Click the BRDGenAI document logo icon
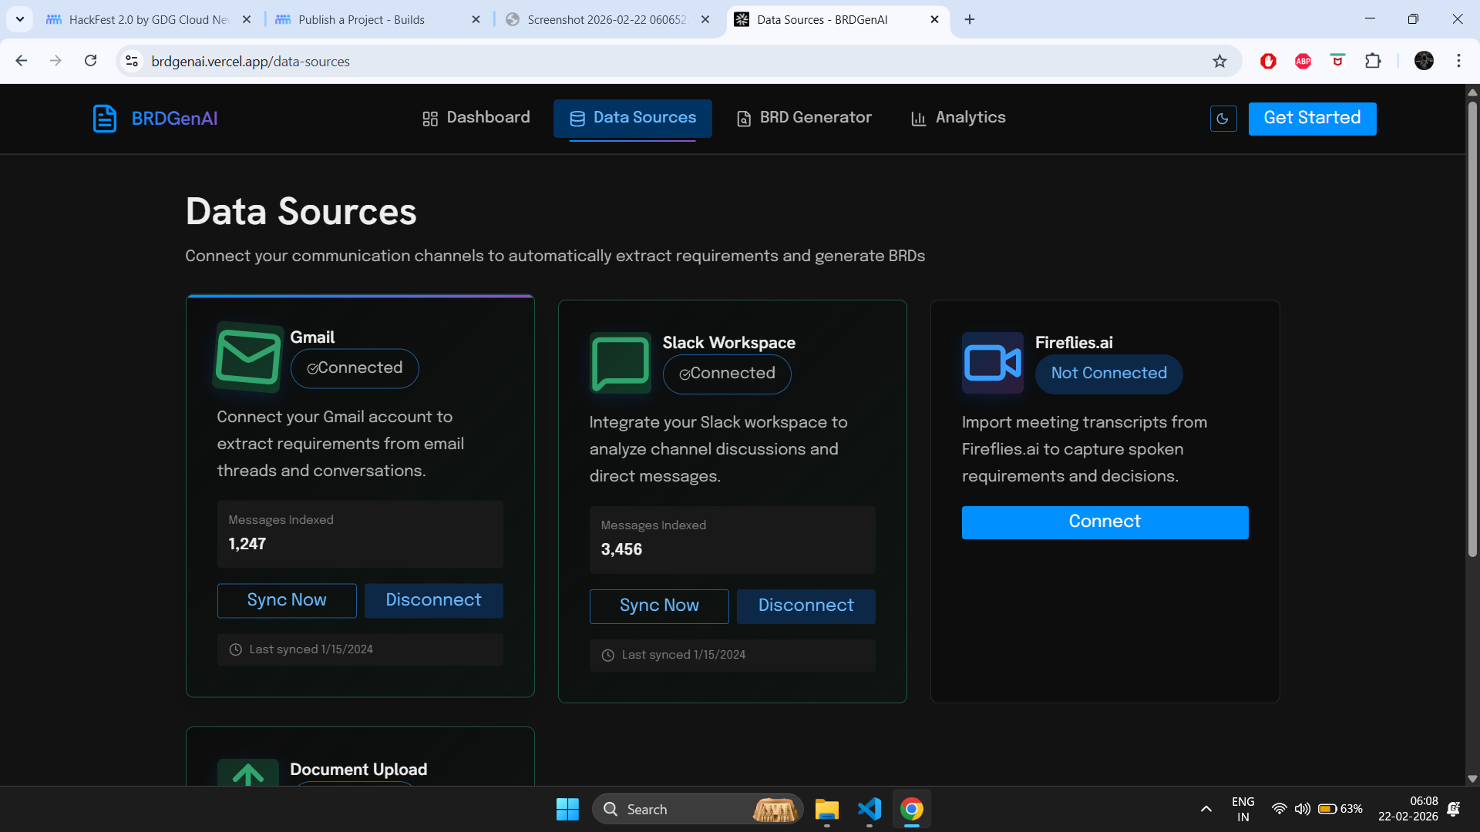The height and width of the screenshot is (832, 1480). [x=105, y=119]
